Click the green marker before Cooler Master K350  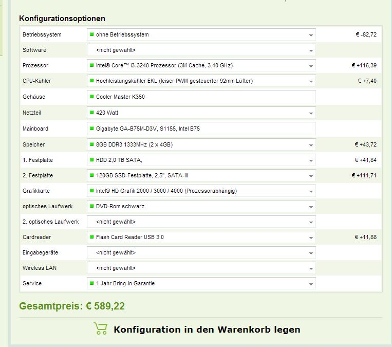point(92,96)
